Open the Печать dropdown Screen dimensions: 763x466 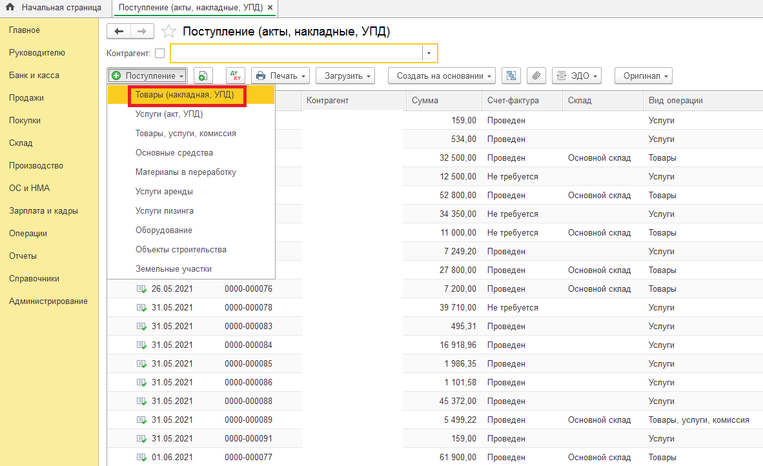click(281, 76)
